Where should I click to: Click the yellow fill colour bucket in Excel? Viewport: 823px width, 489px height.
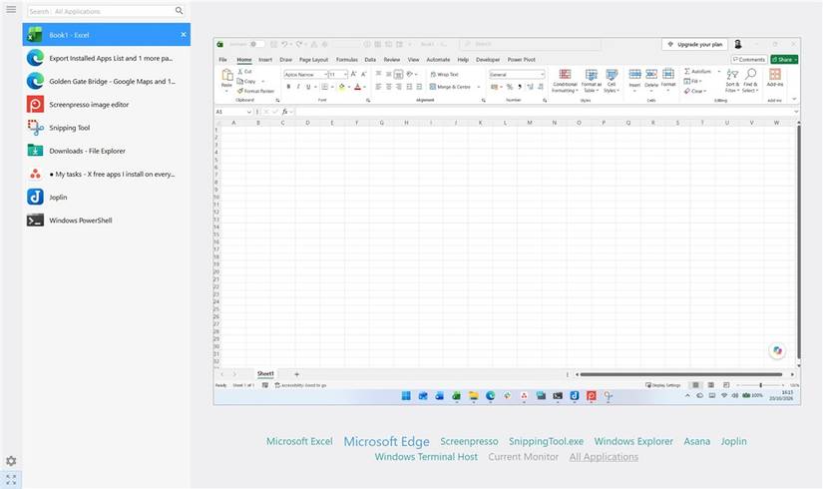(342, 87)
